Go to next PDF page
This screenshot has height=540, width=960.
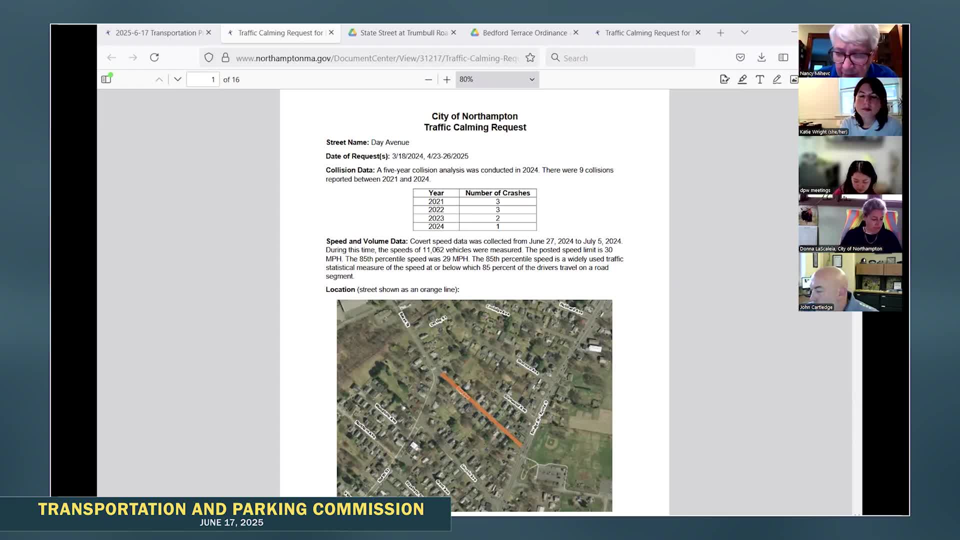[177, 79]
